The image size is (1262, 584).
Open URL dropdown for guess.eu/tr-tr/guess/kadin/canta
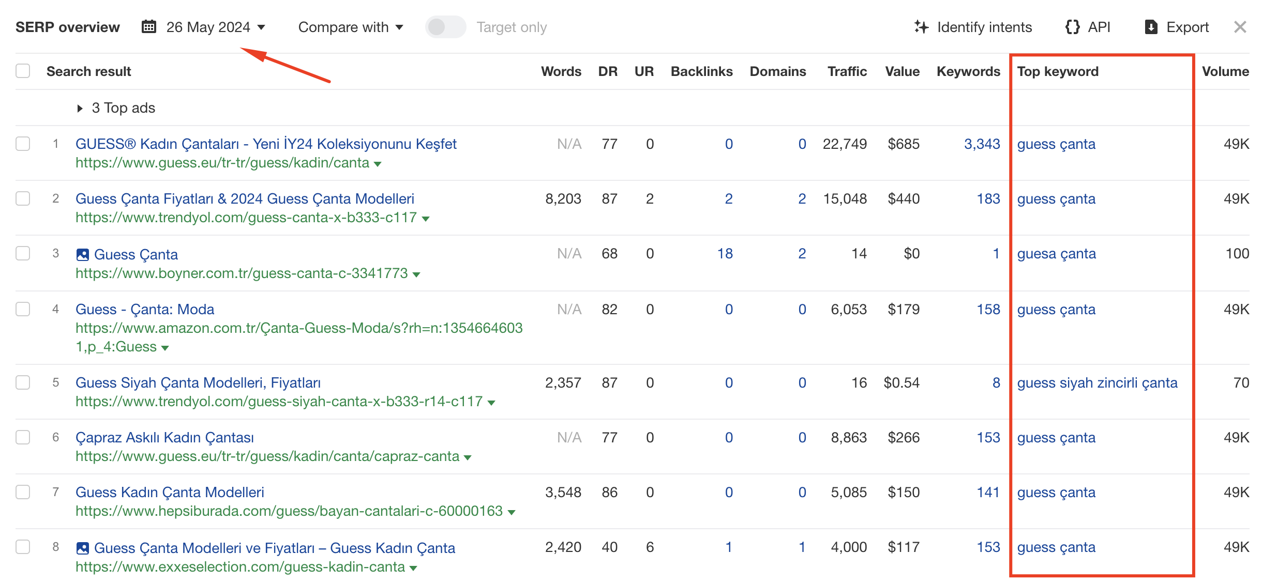pos(378,164)
